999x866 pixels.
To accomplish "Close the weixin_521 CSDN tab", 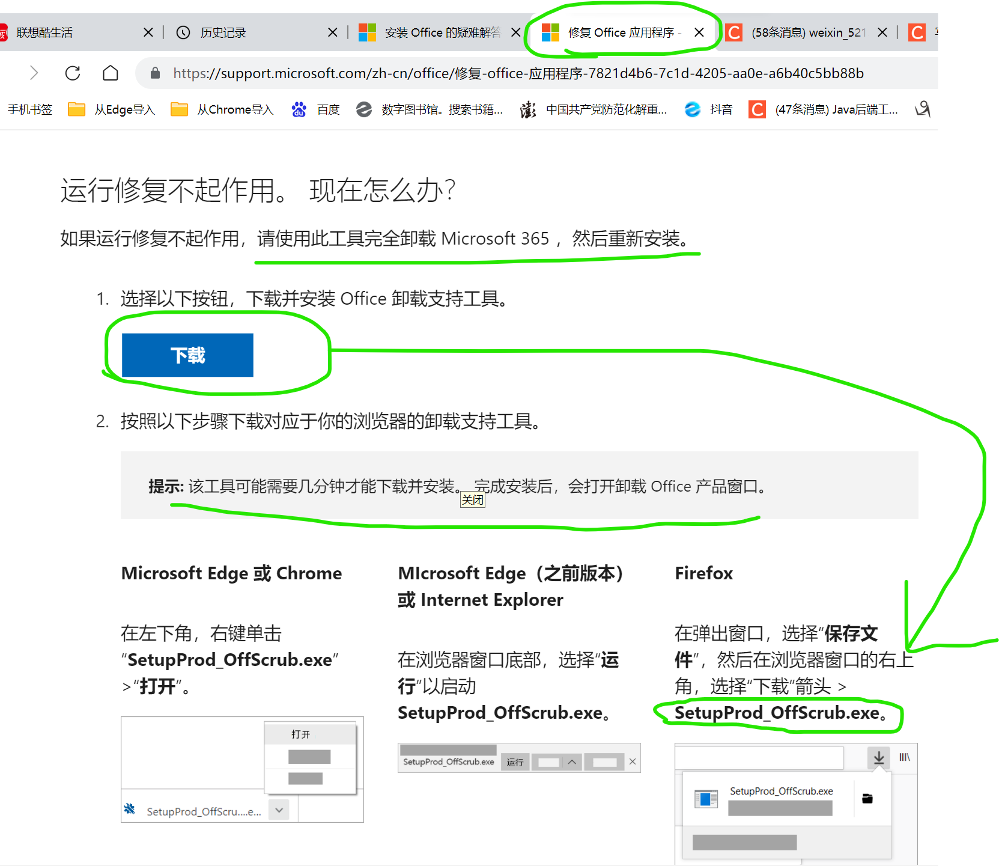I will 882,32.
